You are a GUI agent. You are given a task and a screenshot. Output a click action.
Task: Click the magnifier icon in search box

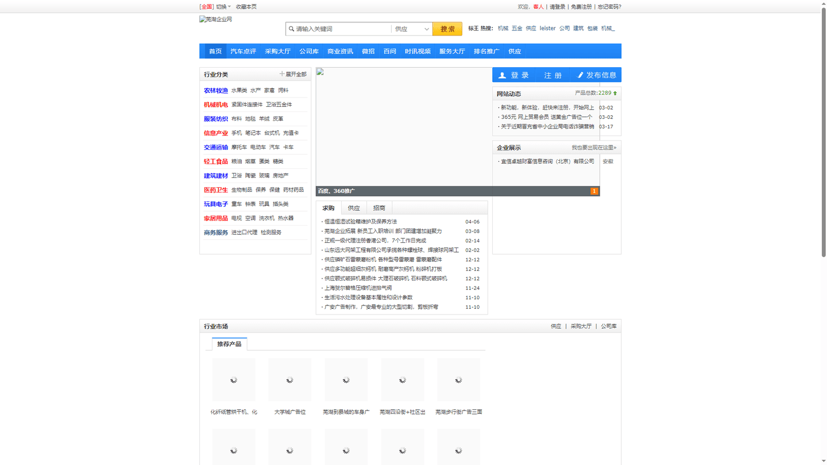(x=292, y=29)
